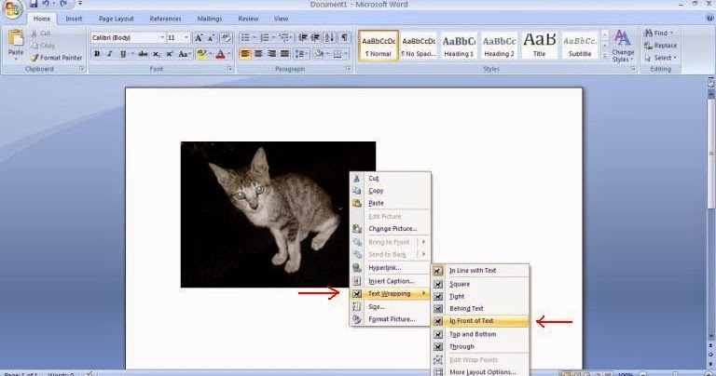Center the text
716x376 pixels.
pyautogui.click(x=258, y=54)
